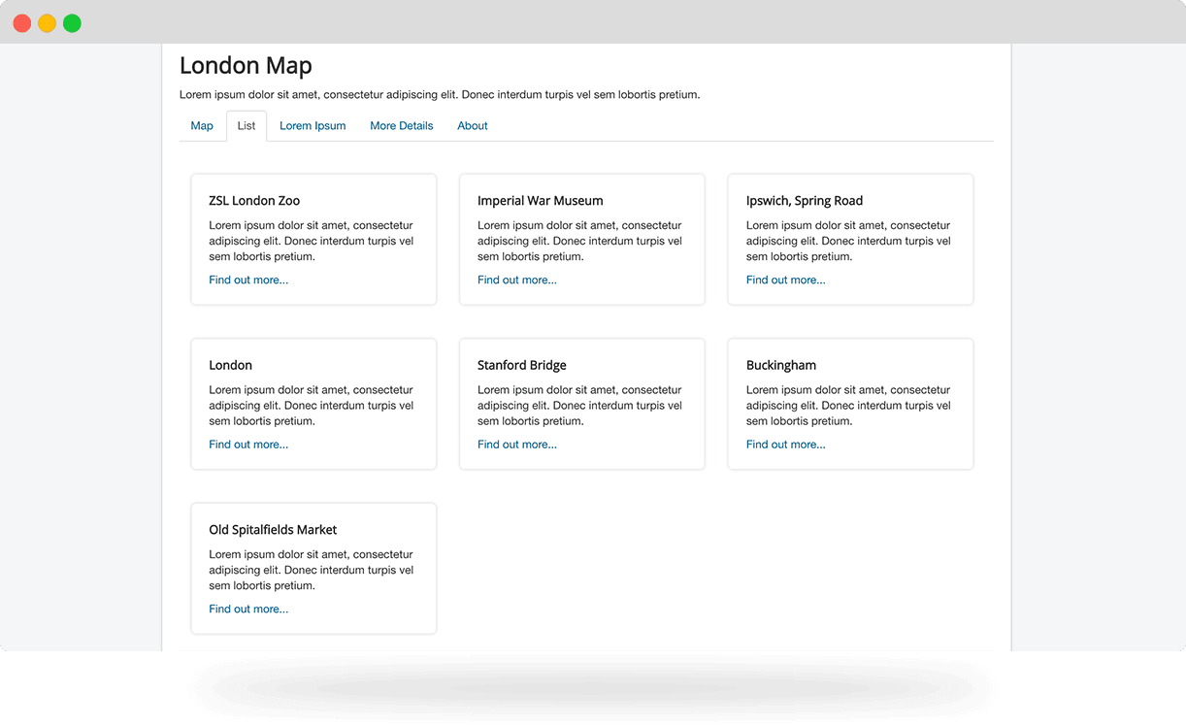Click the yellow minimize window button
The width and height of the screenshot is (1186, 726).
(x=47, y=23)
